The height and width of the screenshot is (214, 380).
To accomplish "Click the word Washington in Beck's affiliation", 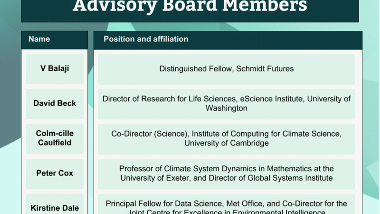I will 227,108.
